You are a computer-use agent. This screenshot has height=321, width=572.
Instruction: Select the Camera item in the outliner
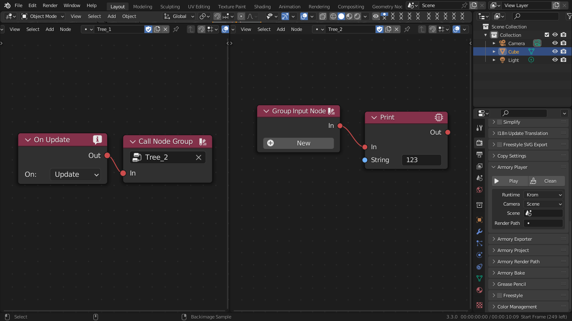(516, 43)
